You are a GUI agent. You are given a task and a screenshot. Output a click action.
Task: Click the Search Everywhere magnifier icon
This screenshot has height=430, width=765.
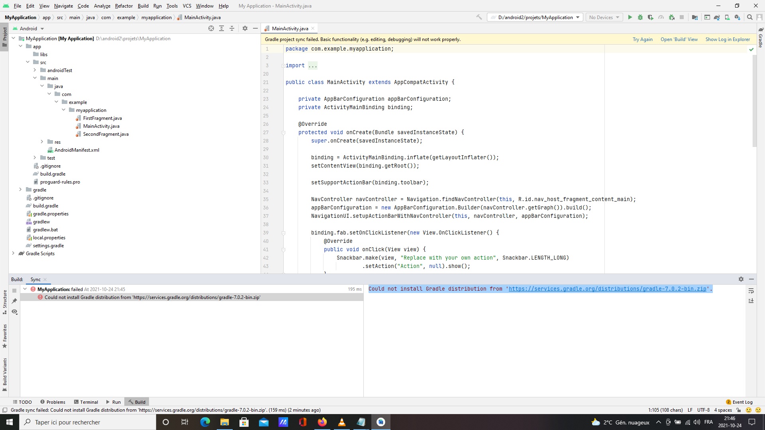pos(750,18)
